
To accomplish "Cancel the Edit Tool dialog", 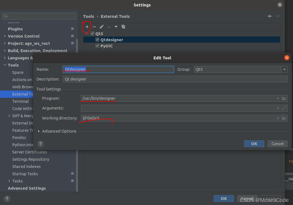I will (277, 144).
